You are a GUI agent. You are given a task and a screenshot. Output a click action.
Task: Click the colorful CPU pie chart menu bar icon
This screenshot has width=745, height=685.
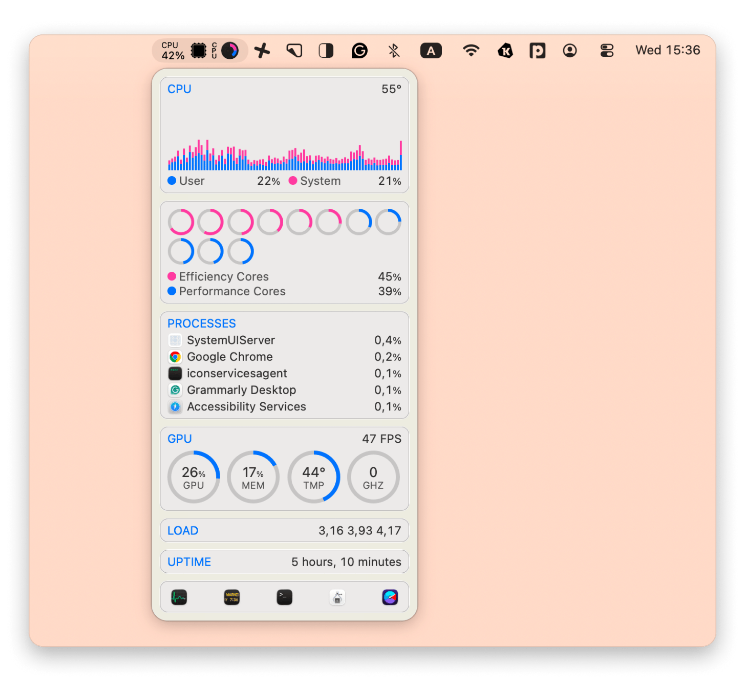(230, 50)
